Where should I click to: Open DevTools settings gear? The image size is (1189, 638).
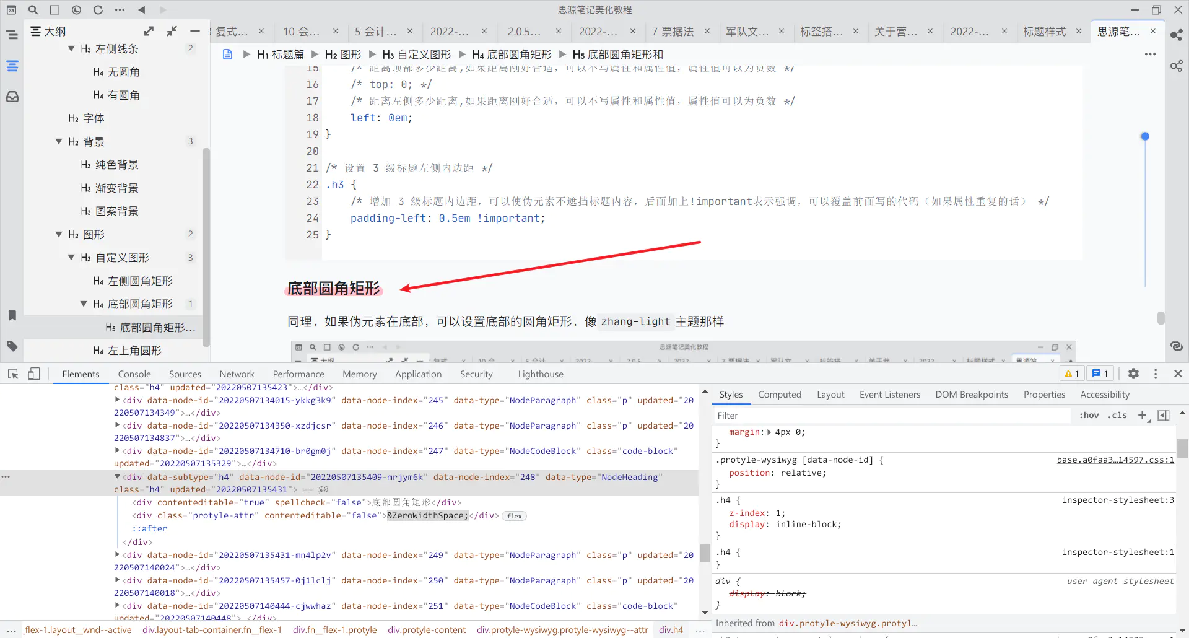1133,374
